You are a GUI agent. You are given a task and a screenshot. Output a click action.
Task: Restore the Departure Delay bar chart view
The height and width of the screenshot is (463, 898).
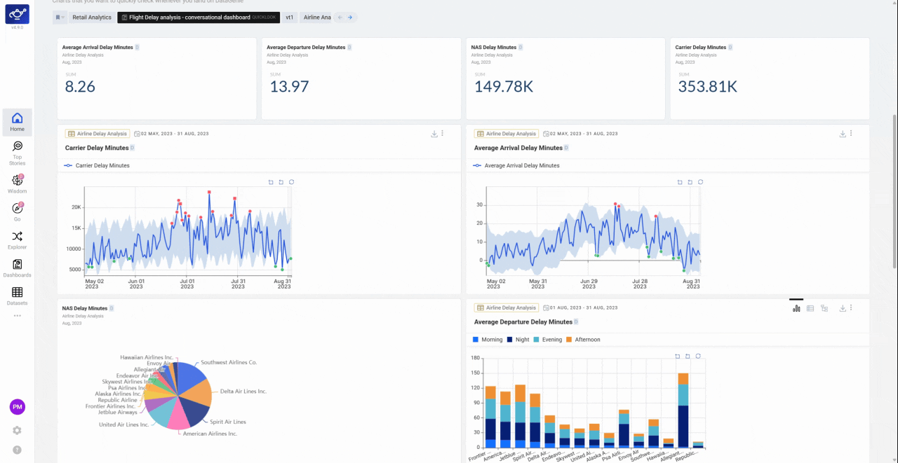(698, 357)
